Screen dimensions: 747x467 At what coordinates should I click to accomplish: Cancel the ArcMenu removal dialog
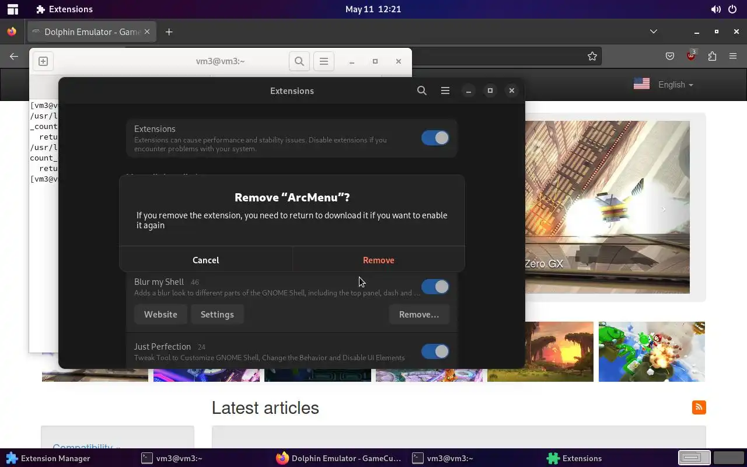click(205, 260)
